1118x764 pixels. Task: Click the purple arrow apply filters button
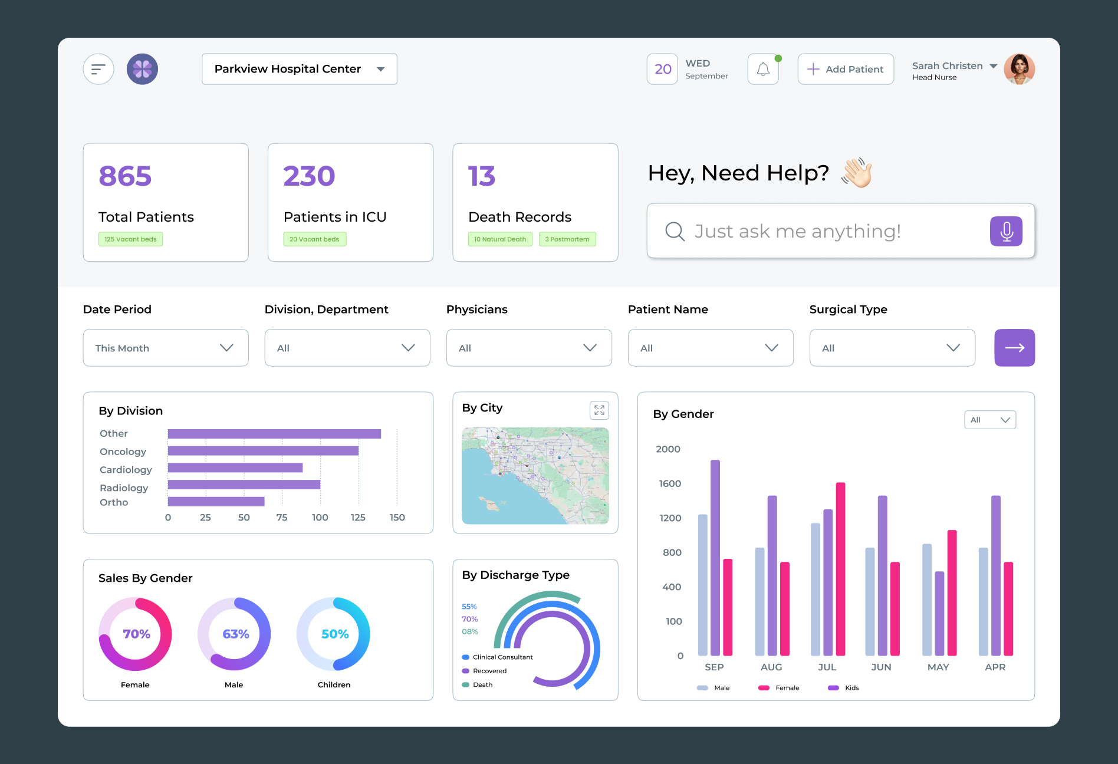point(1014,348)
